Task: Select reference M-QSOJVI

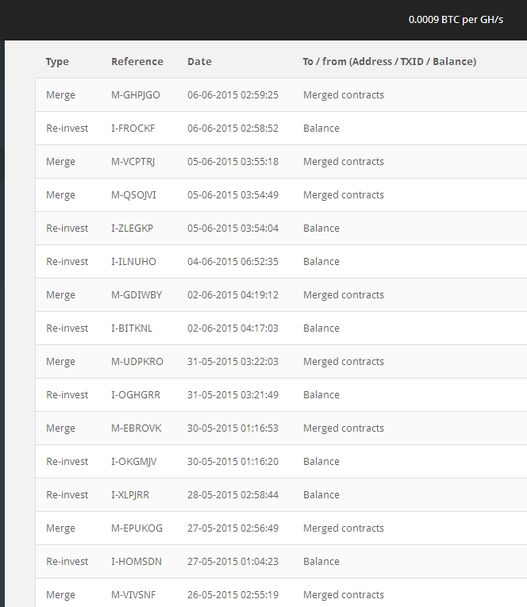Action: tap(133, 194)
